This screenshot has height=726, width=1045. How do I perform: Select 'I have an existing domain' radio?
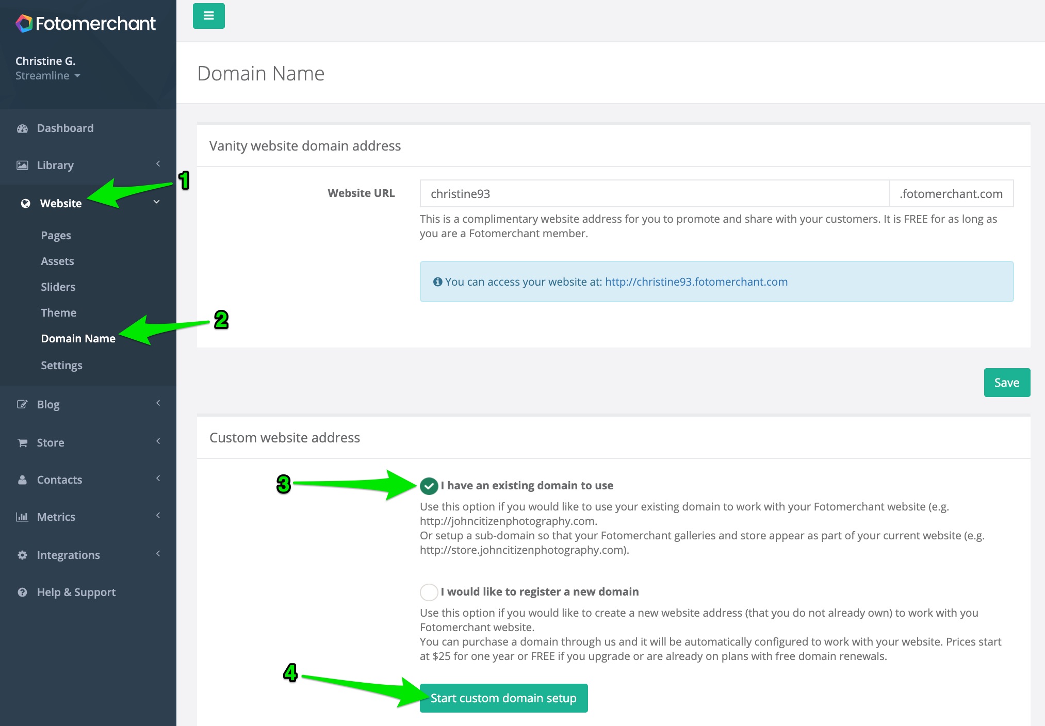[x=429, y=486]
